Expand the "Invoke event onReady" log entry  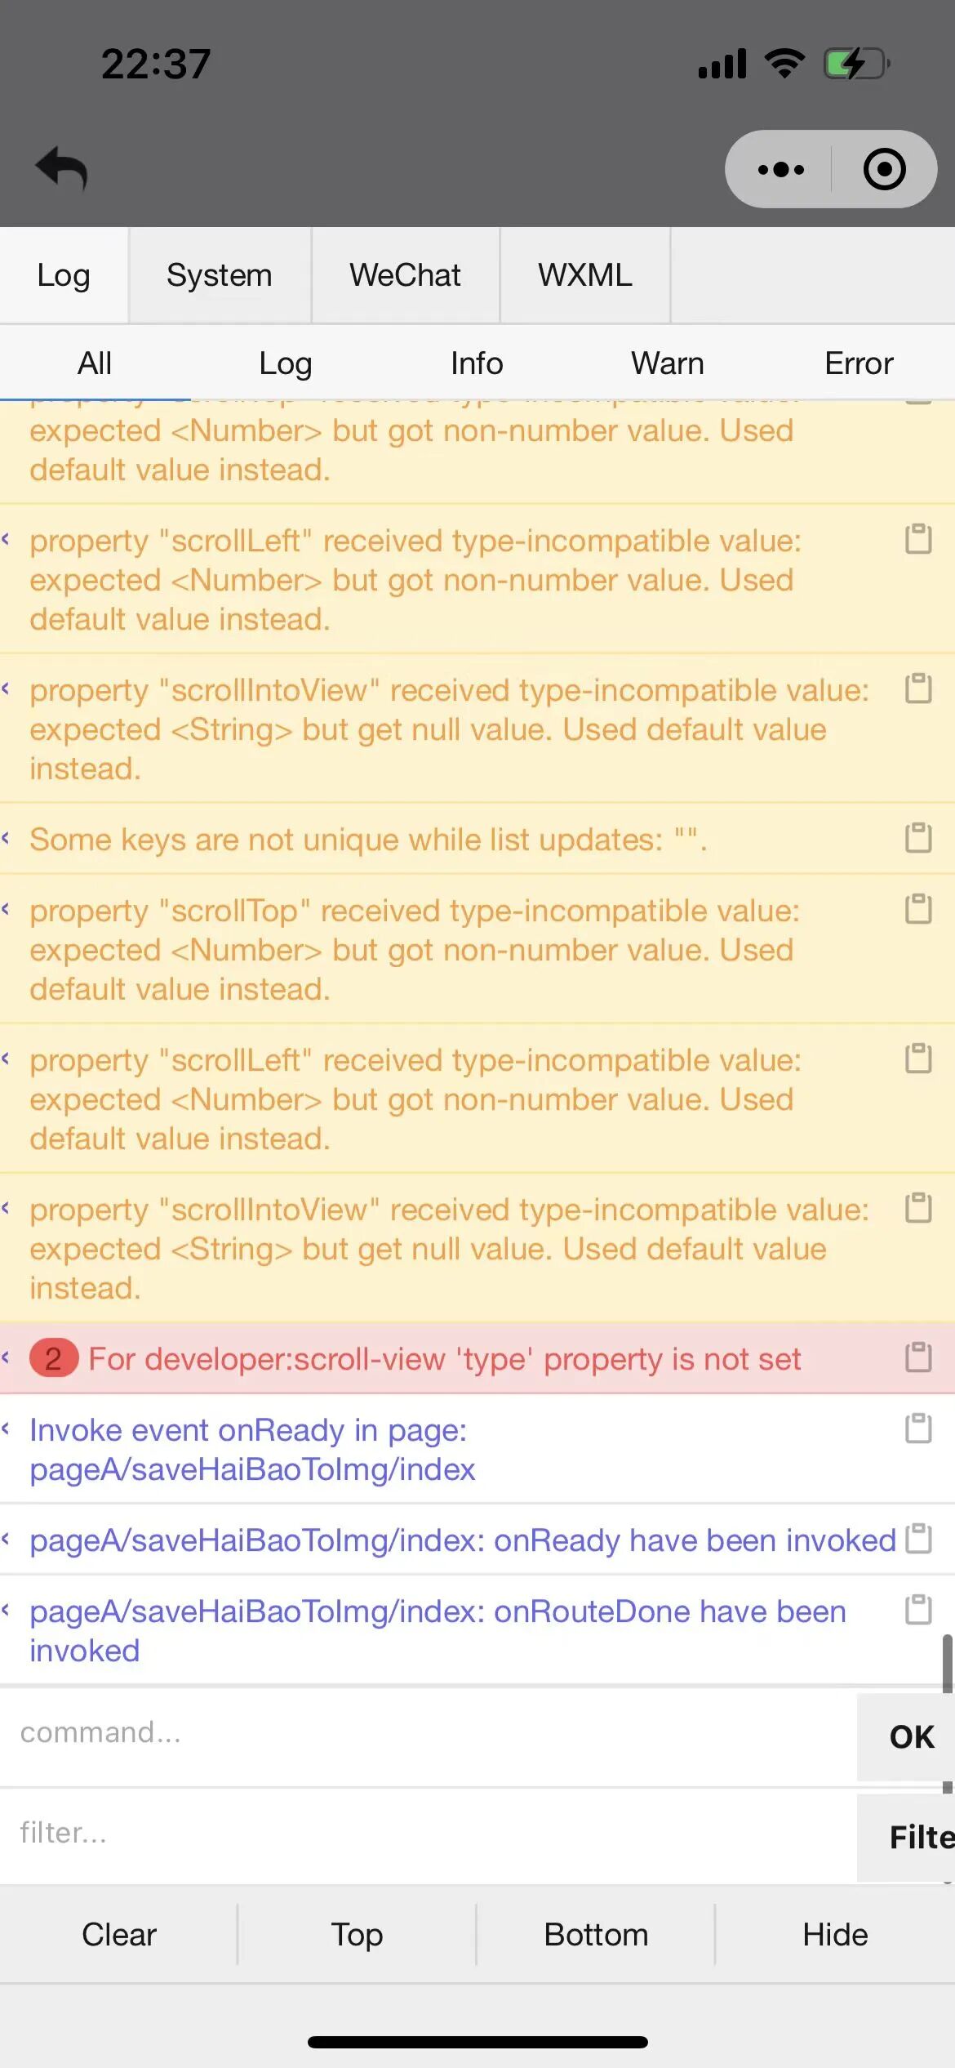[x=7, y=1428]
